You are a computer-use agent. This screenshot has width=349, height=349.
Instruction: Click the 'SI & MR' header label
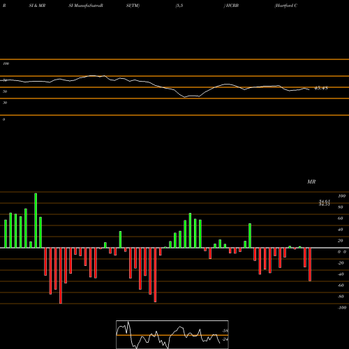click(x=37, y=6)
